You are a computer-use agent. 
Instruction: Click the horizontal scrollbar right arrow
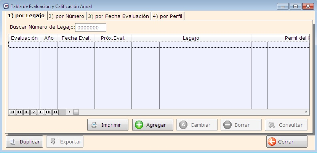pos(306,112)
